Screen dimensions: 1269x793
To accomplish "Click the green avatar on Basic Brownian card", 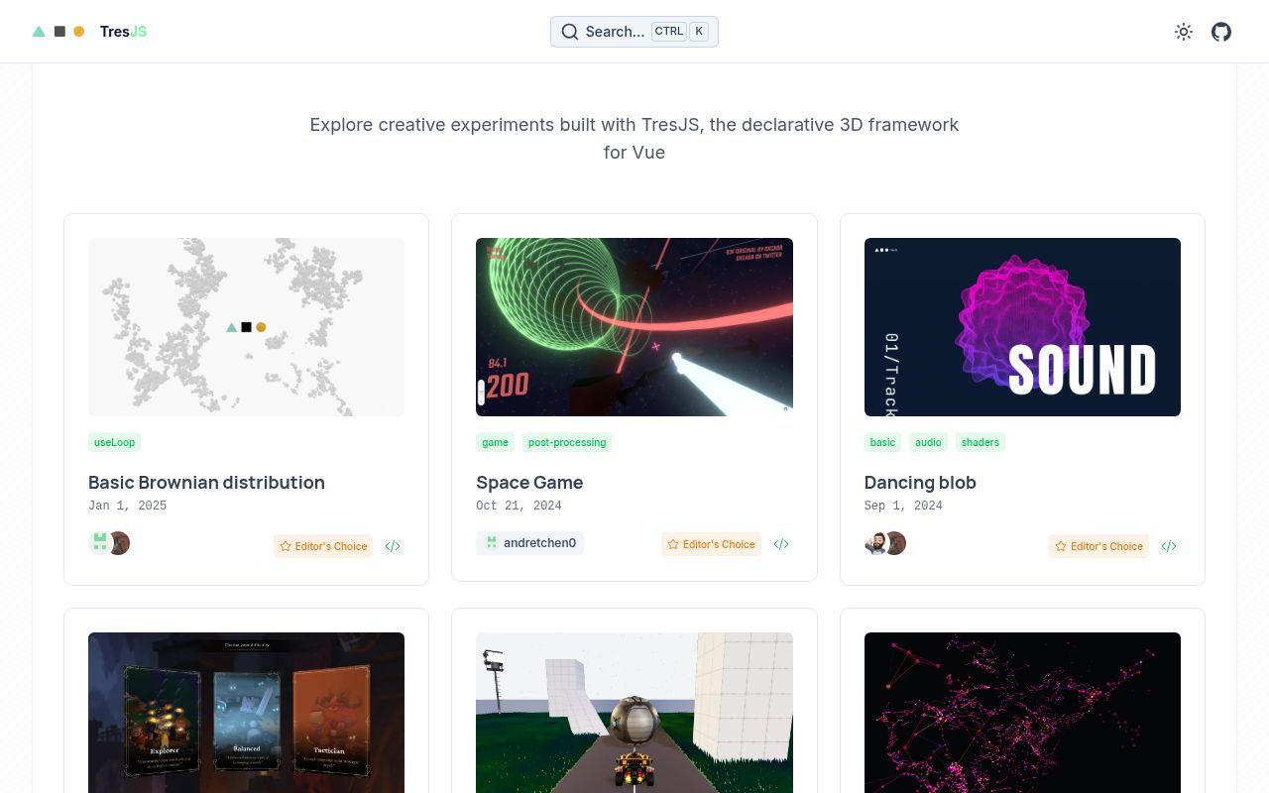I will click(99, 543).
